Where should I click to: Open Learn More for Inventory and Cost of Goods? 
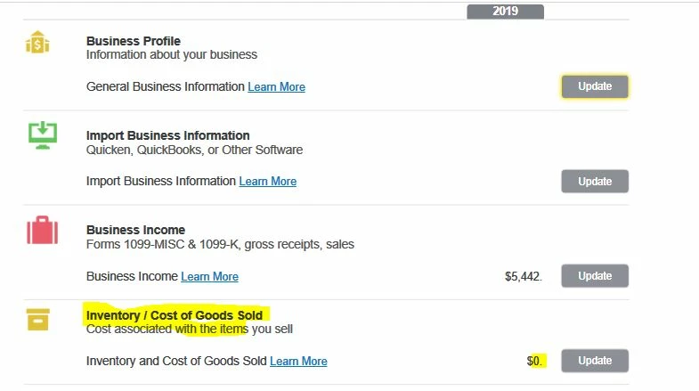(298, 362)
